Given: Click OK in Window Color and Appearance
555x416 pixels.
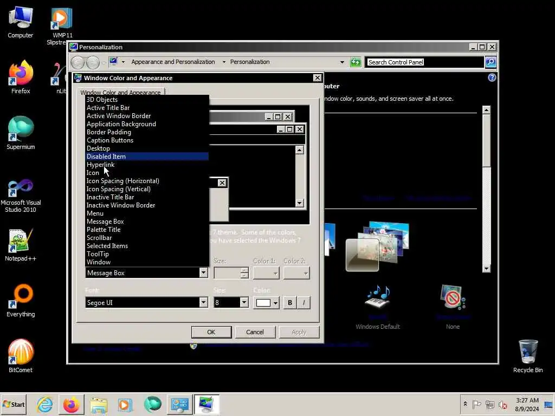Looking at the screenshot, I should pyautogui.click(x=211, y=332).
